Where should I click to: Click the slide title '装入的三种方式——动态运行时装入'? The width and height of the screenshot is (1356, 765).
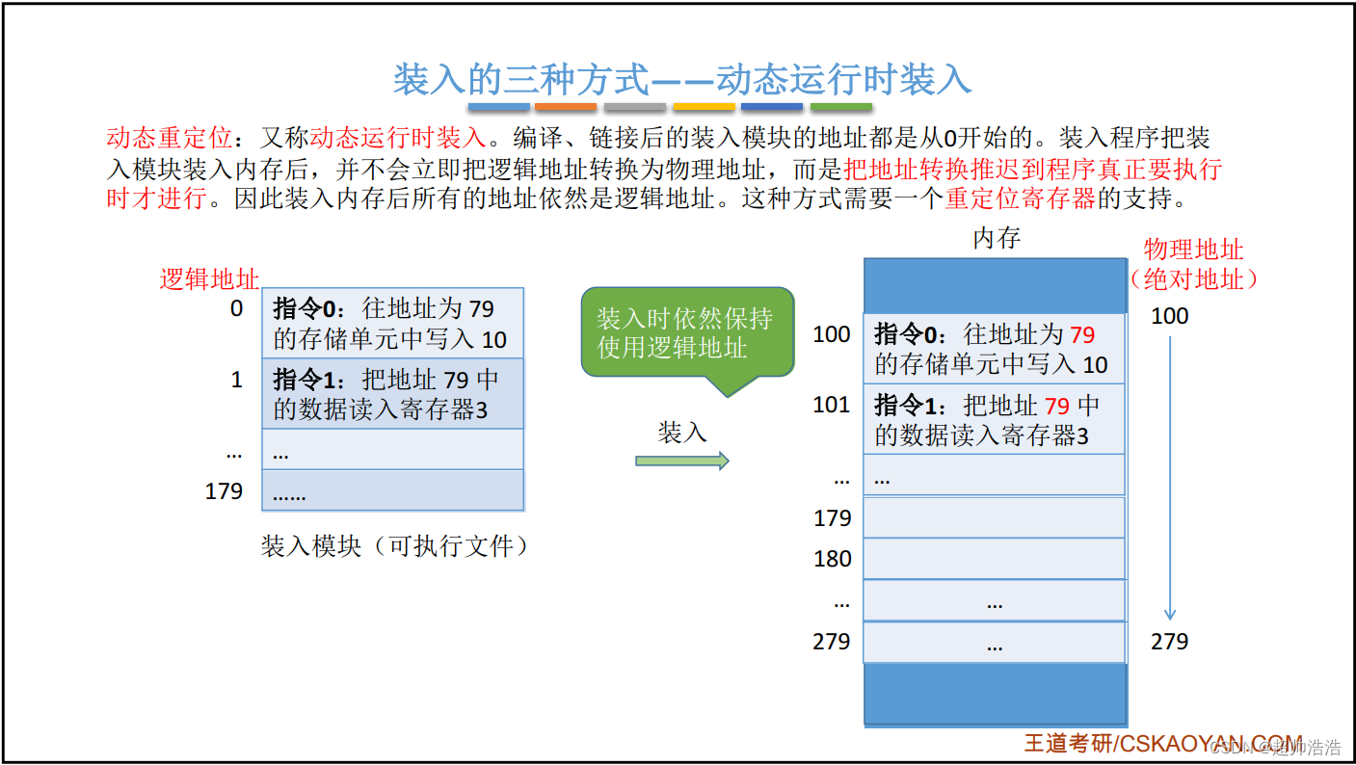[681, 79]
